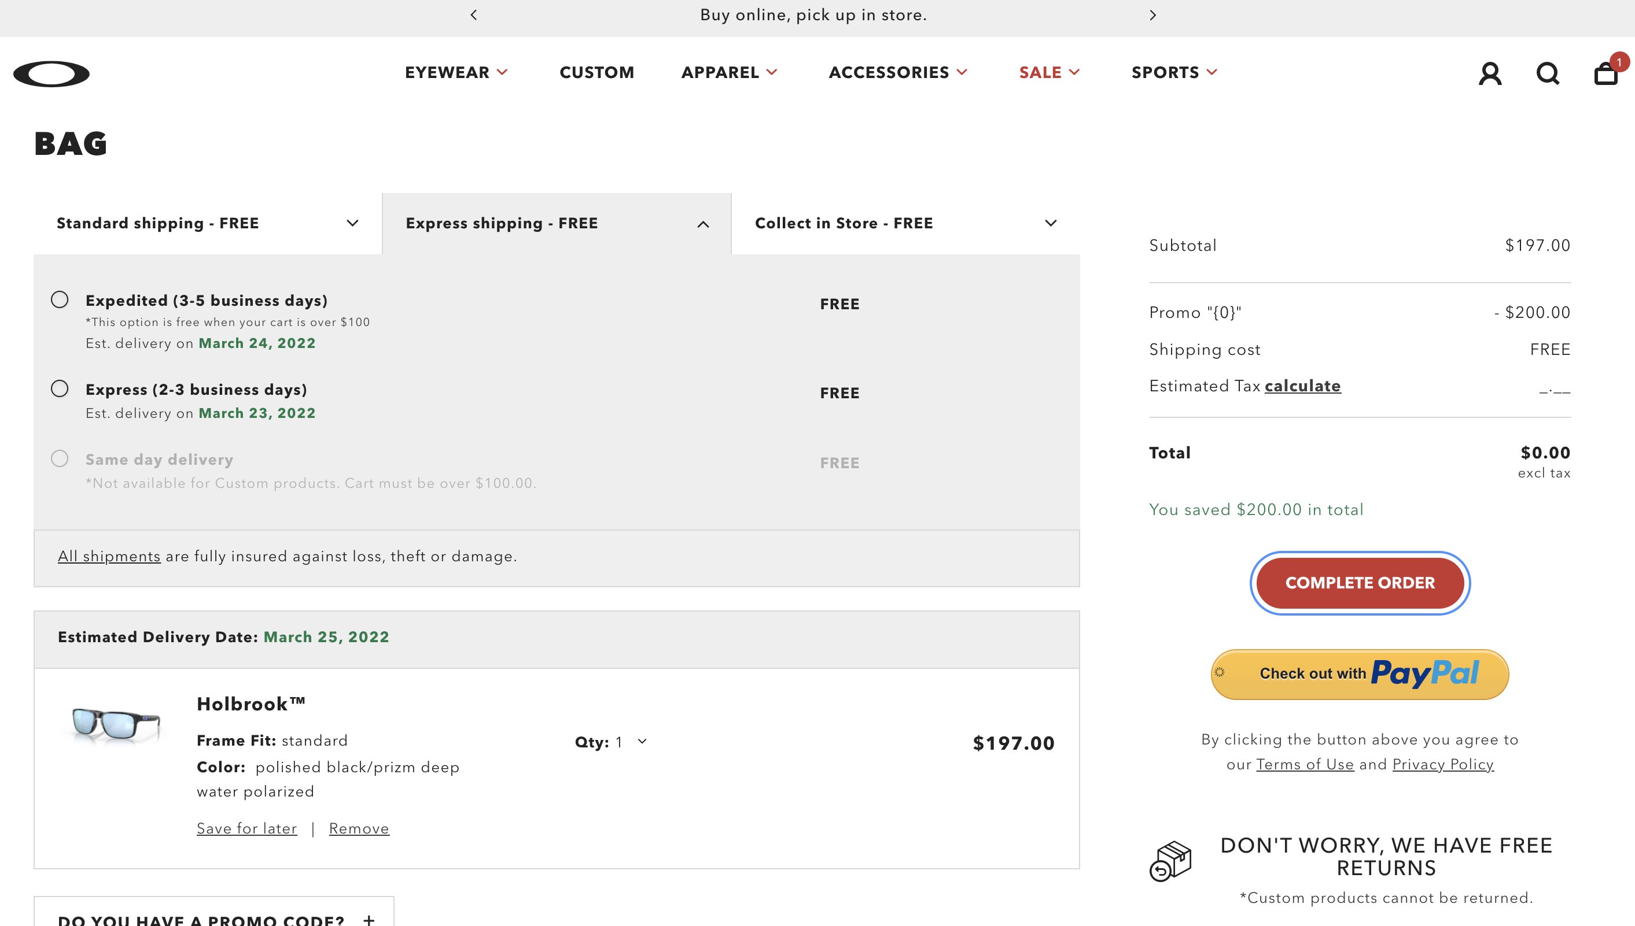The width and height of the screenshot is (1635, 926).
Task: Click the Promo "{0}" label
Action: [1195, 312]
